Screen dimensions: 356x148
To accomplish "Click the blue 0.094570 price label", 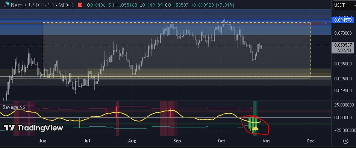I will click(x=342, y=20).
